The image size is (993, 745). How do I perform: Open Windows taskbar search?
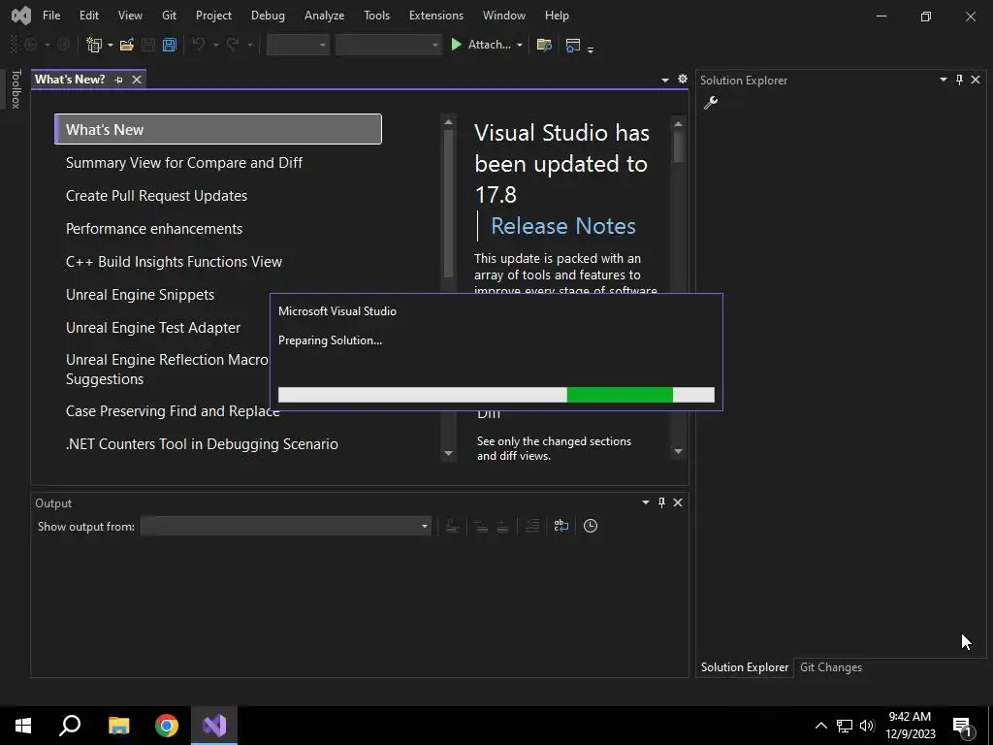click(70, 726)
